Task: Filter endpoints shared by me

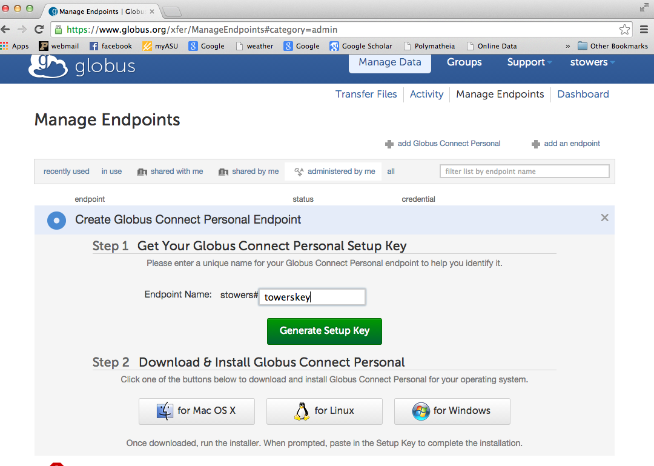Action: [x=249, y=171]
